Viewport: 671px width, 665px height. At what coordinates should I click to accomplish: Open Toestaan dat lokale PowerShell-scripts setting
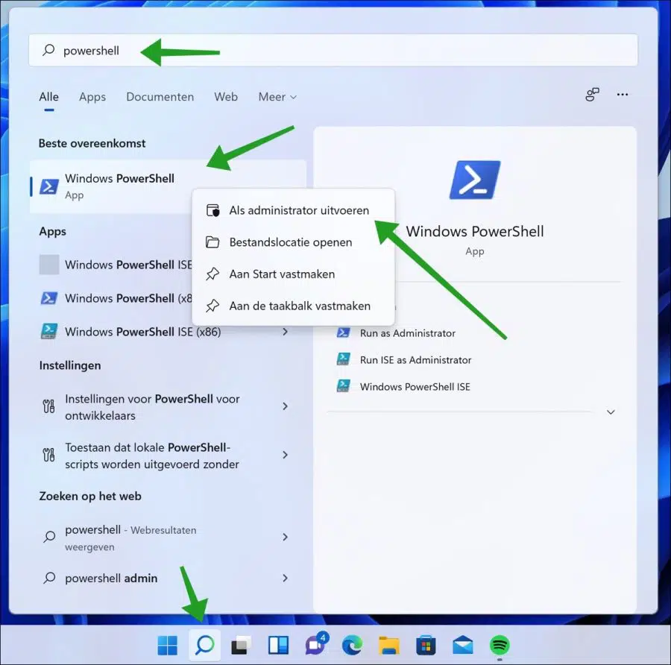[168, 456]
